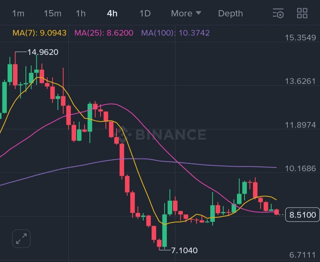Click the 14.9620 high price label

point(43,52)
